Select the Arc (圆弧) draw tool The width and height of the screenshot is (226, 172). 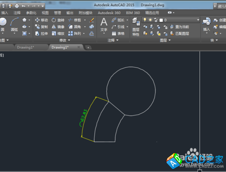(x=14, y=24)
